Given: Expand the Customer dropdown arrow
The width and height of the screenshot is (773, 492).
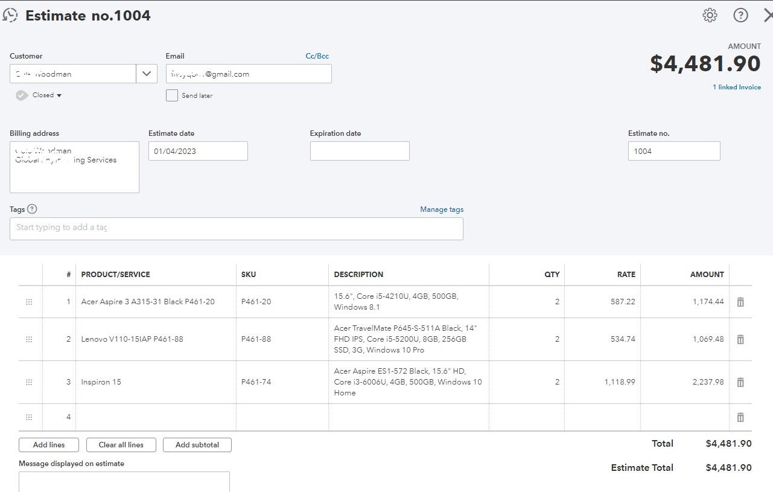Looking at the screenshot, I should 147,74.
